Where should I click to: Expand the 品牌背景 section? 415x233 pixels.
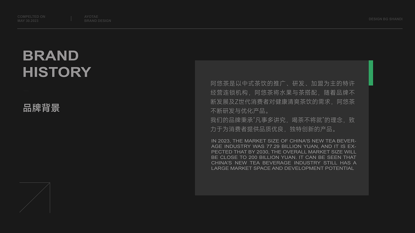41,107
